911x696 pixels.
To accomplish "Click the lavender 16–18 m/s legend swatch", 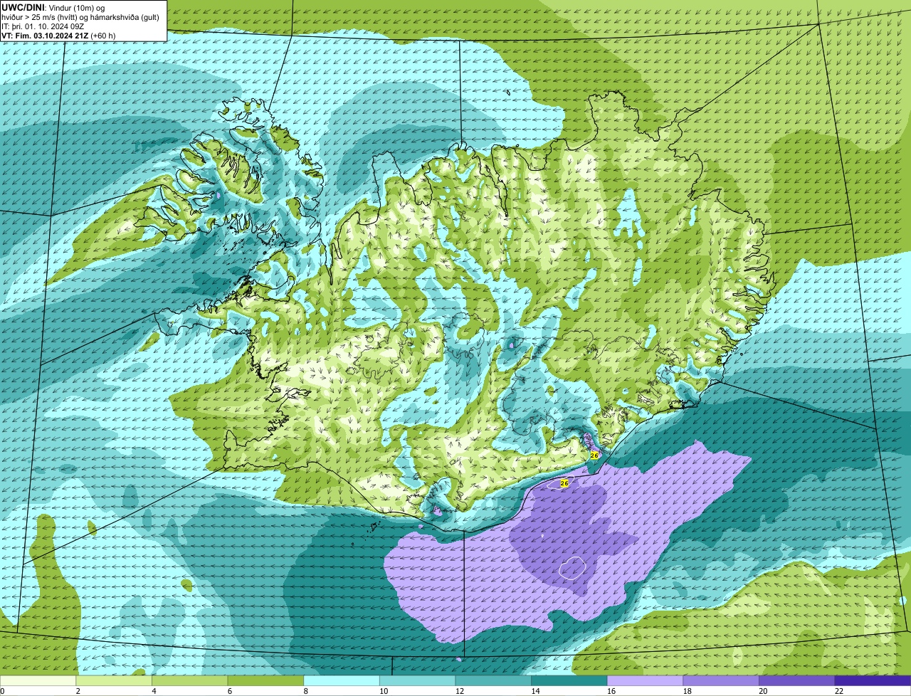I will pyautogui.click(x=645, y=680).
